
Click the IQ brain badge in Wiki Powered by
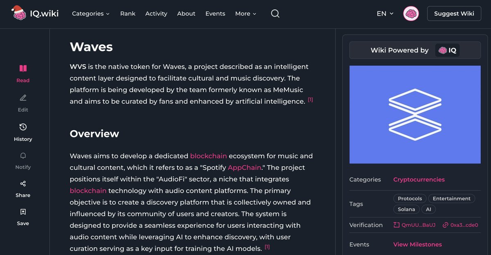coord(447,50)
